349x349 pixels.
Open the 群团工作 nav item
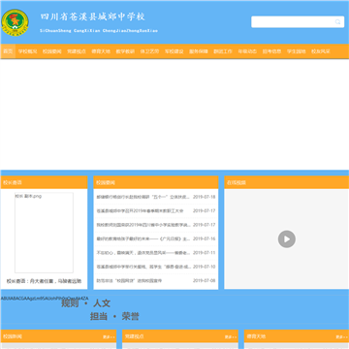click(x=223, y=51)
